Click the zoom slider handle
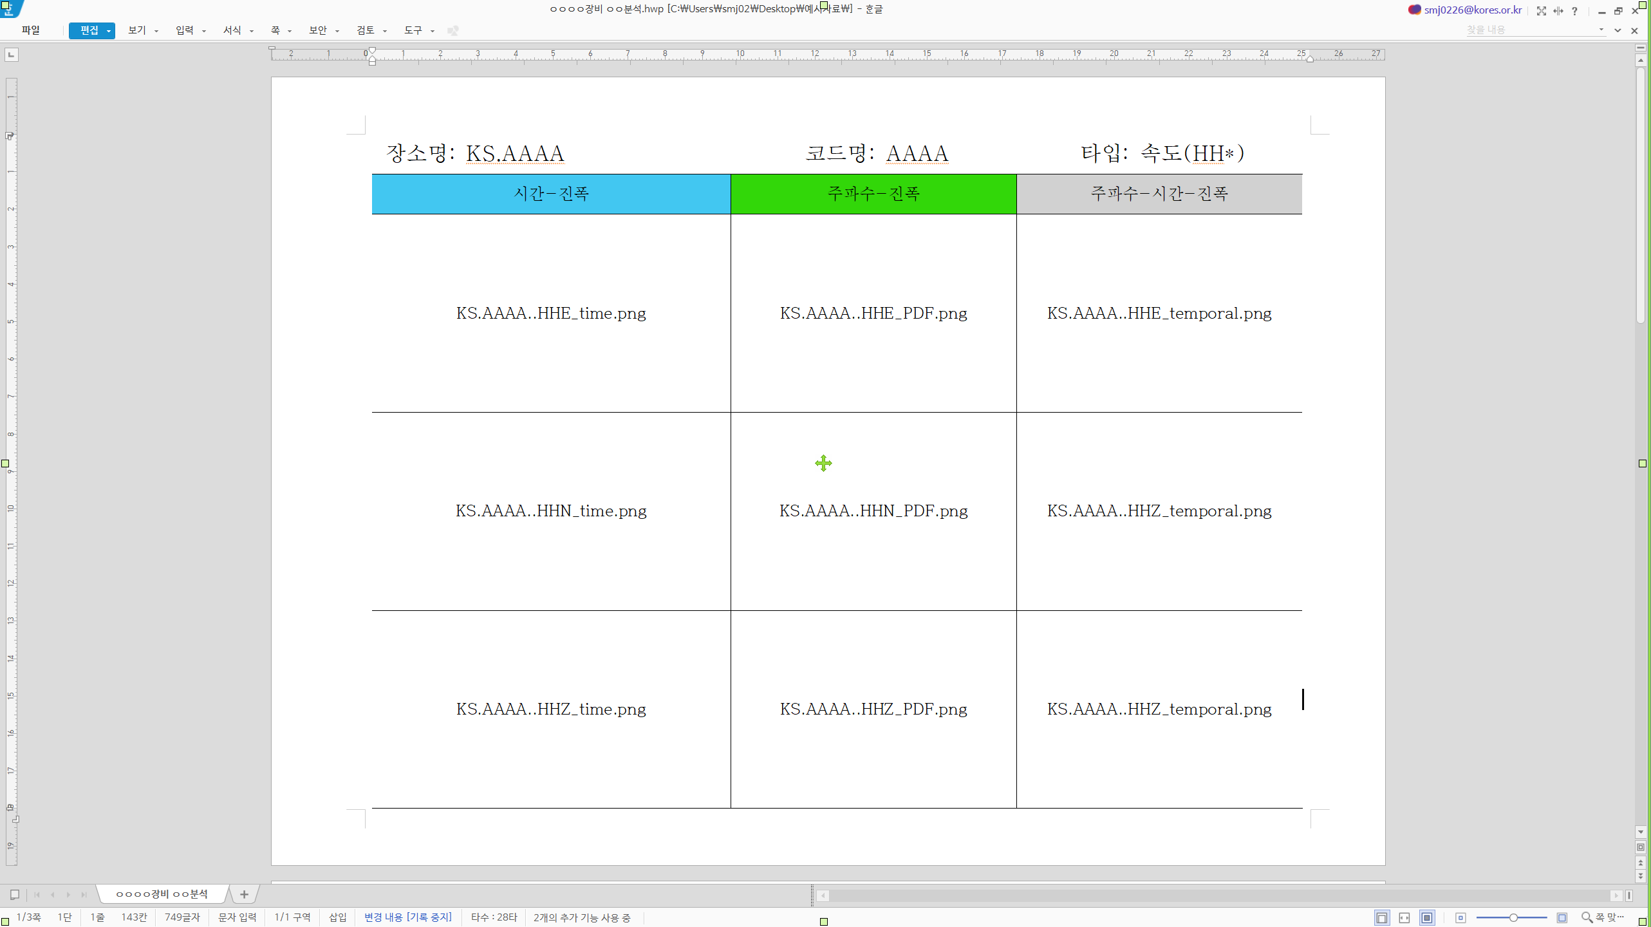This screenshot has width=1651, height=927. pyautogui.click(x=1513, y=917)
